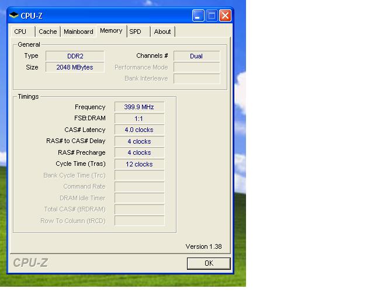The height and width of the screenshot is (299, 374).
Task: Click the empty Performance Mode field
Action: (196, 67)
